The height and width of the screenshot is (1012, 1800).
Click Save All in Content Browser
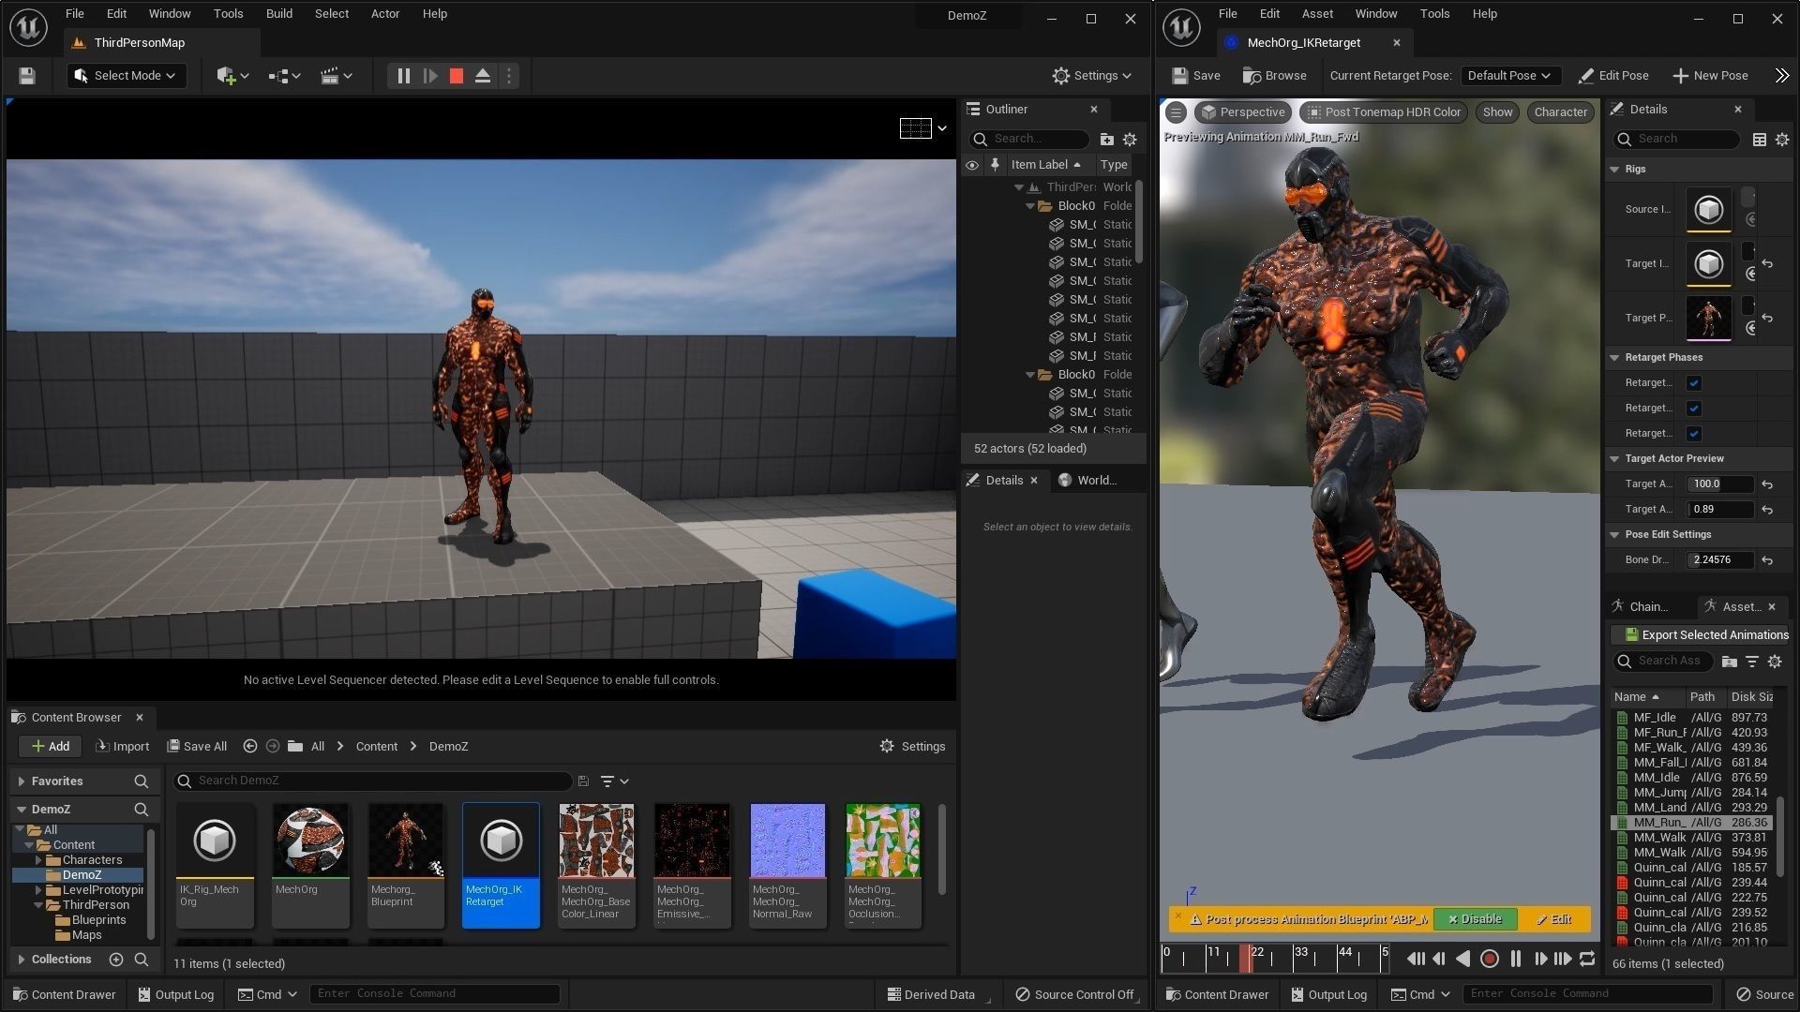click(x=197, y=747)
